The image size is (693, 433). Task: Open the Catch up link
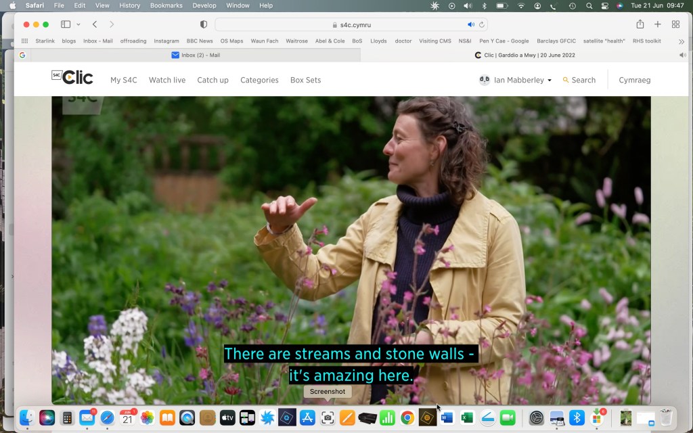pos(213,80)
